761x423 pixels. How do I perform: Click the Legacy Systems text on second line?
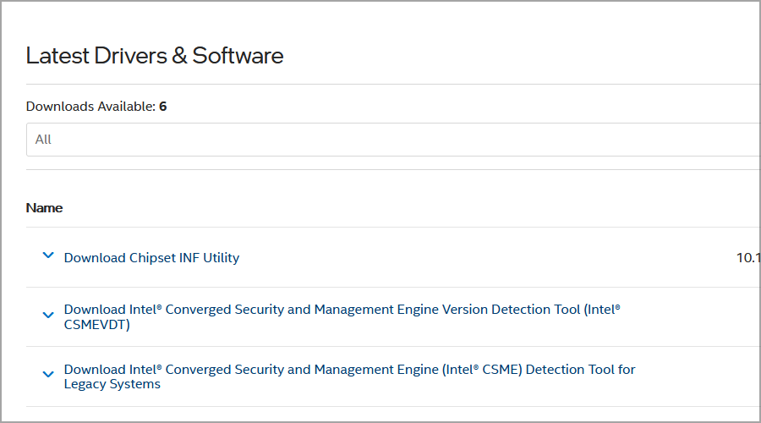pyautogui.click(x=112, y=384)
